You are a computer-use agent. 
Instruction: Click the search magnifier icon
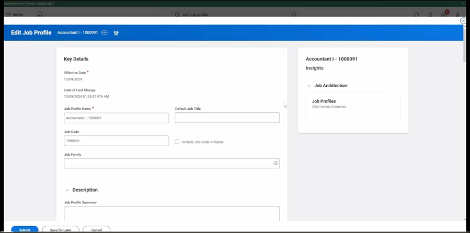tap(177, 15)
